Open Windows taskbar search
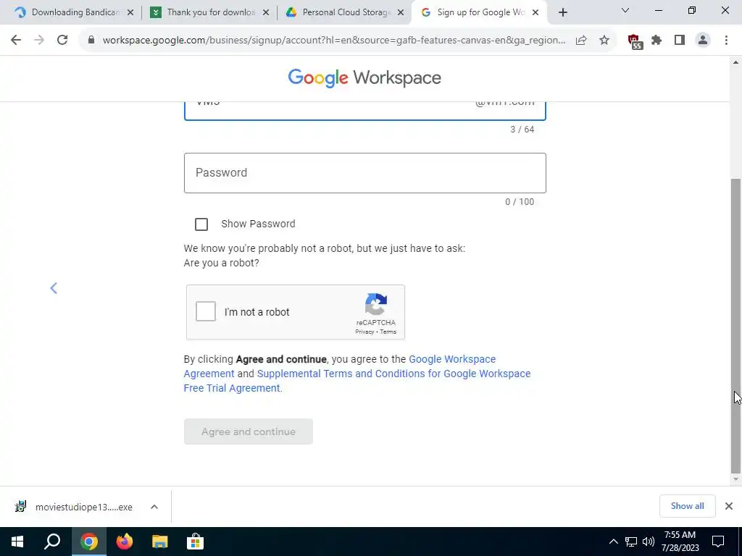 [x=52, y=542]
